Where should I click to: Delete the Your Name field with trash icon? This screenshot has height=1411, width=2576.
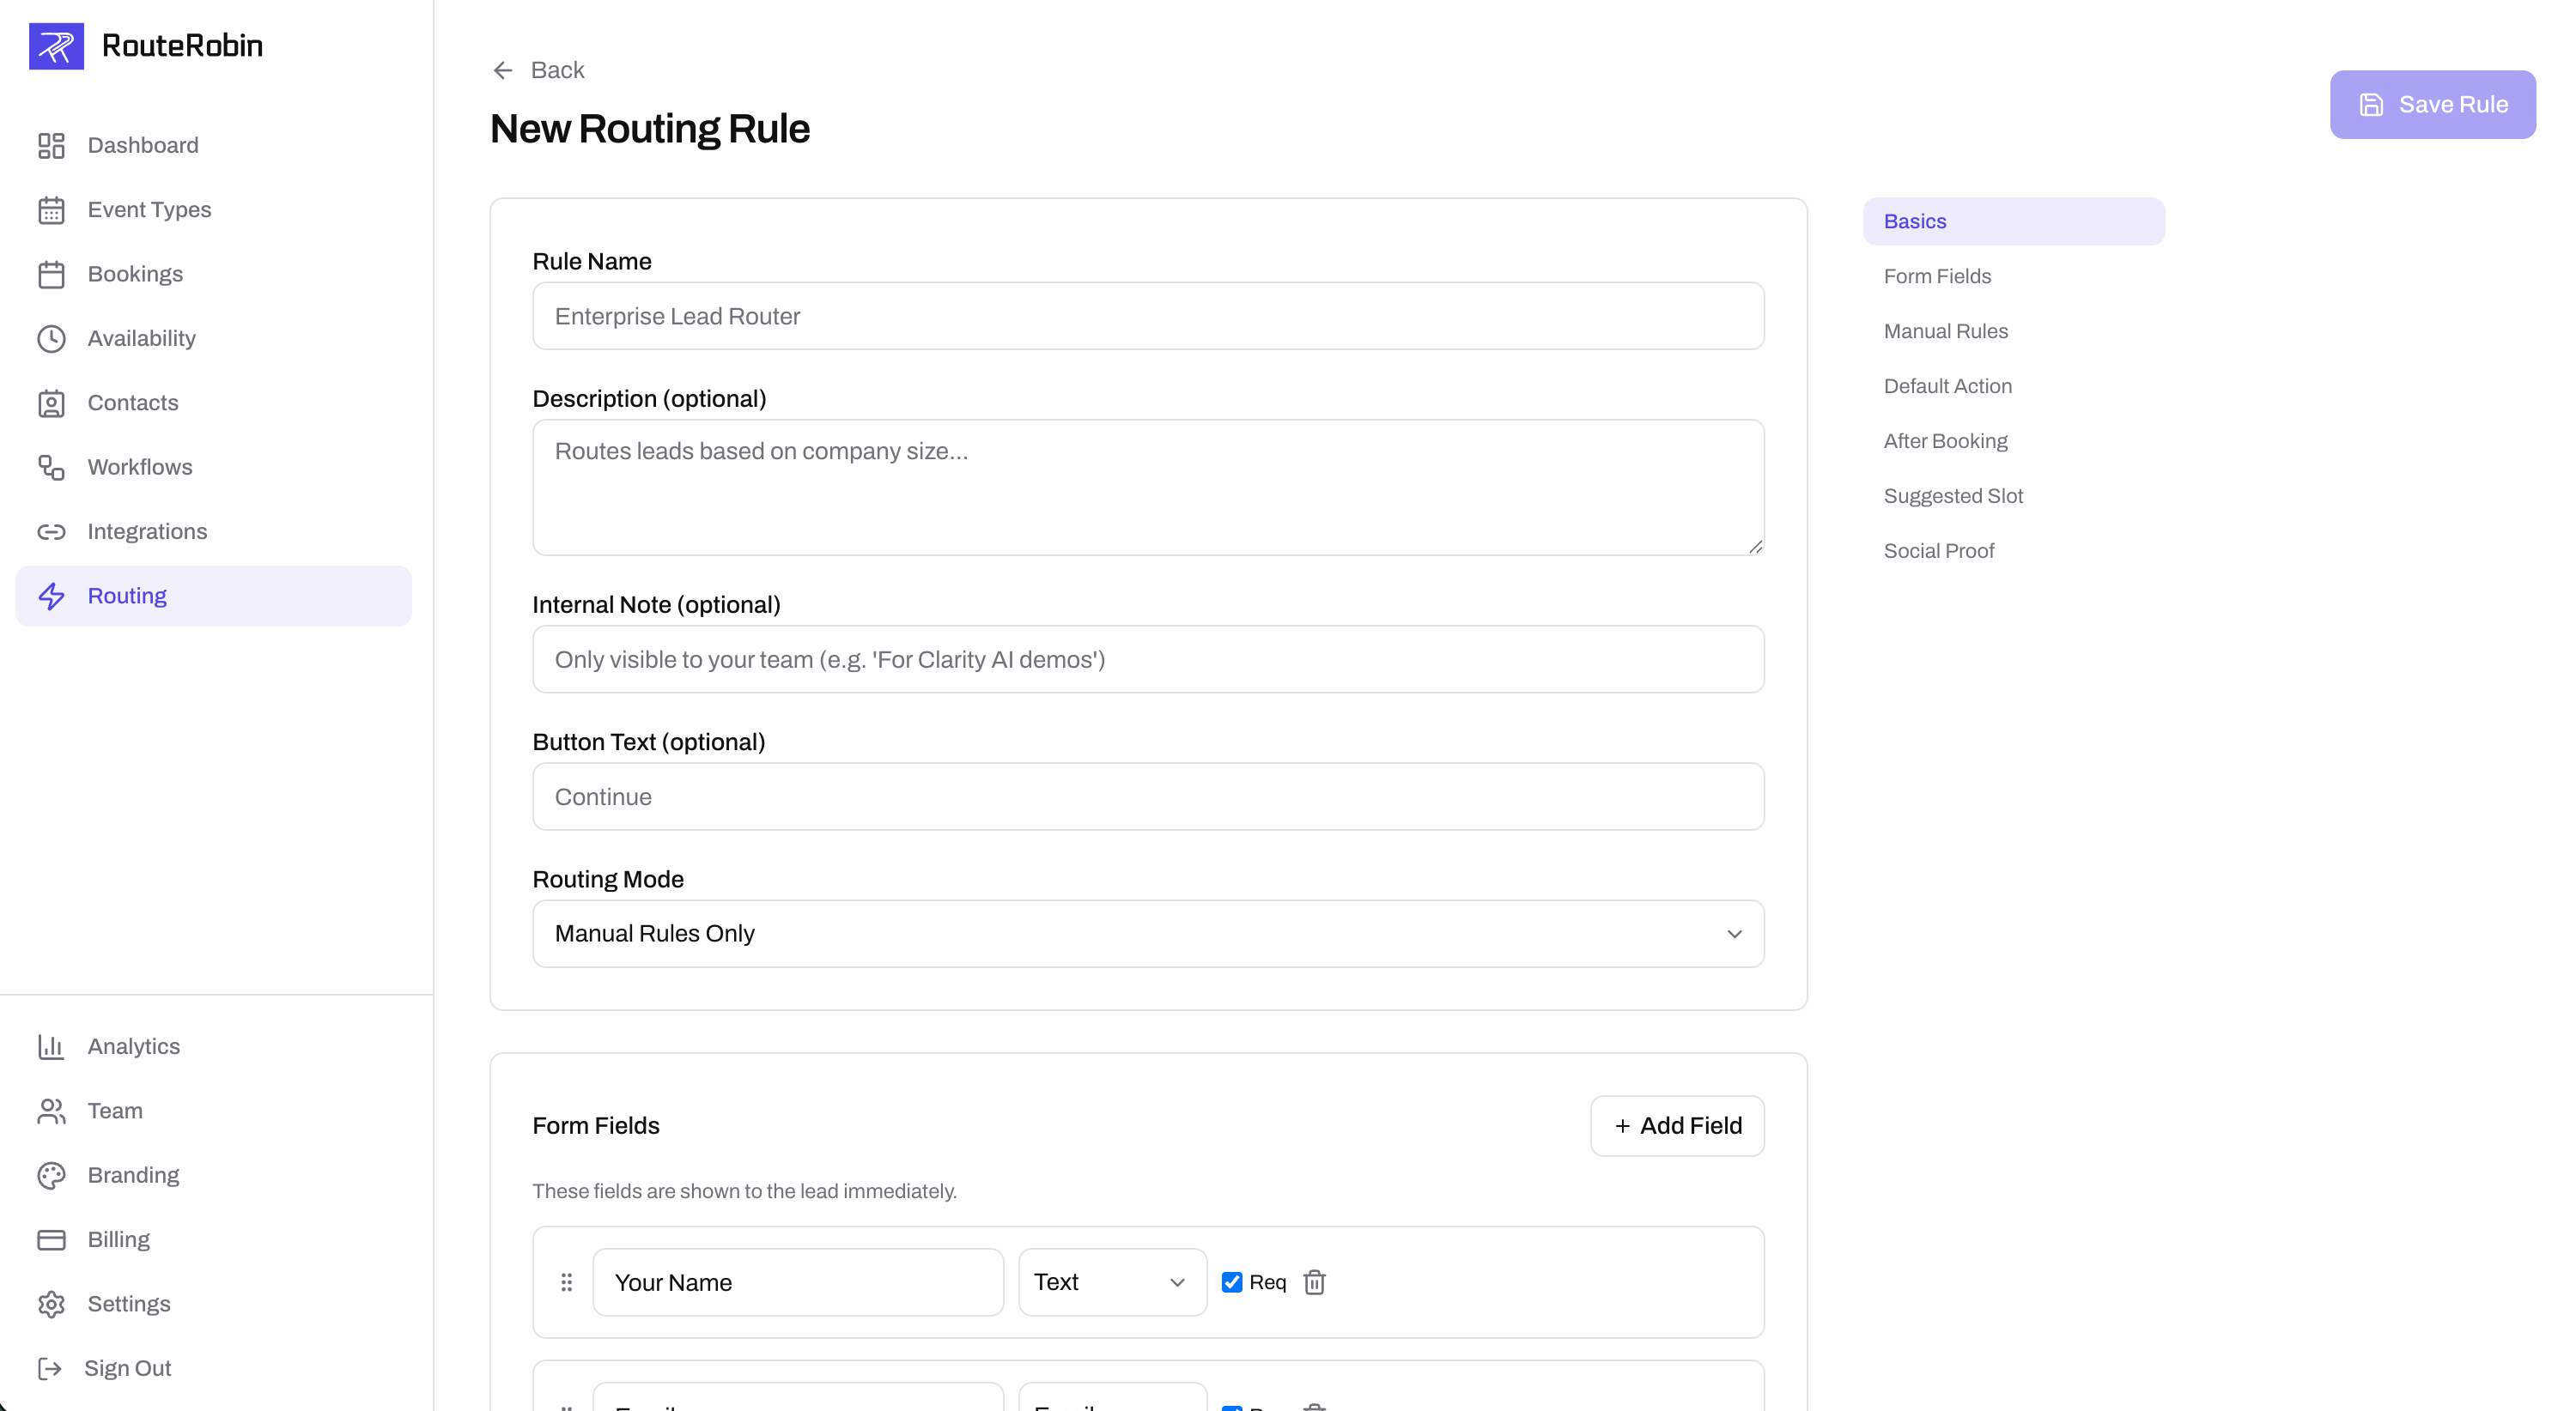click(1314, 1281)
